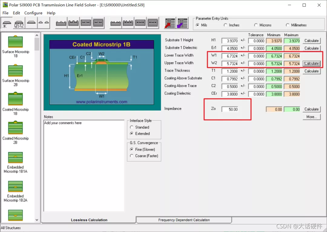Click the H1 value field 3.9370
327x232 pixels.
tap(230, 41)
